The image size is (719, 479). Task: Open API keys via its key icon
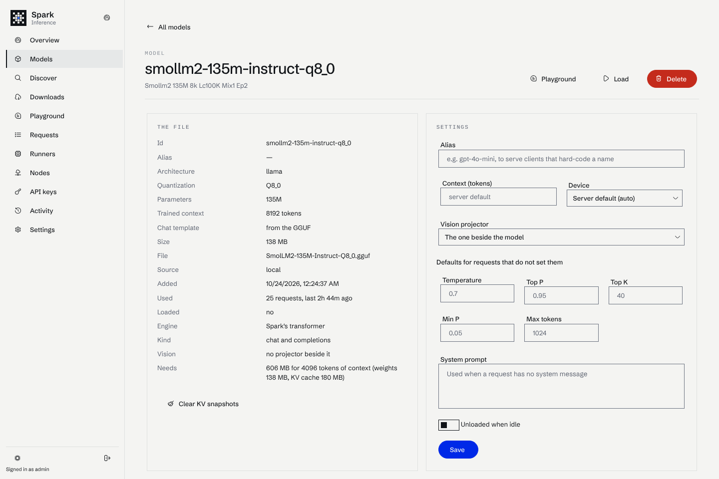[18, 192]
